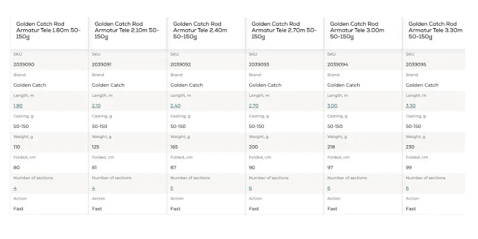Click sections link 4 under SKU 2039090

(x=15, y=188)
